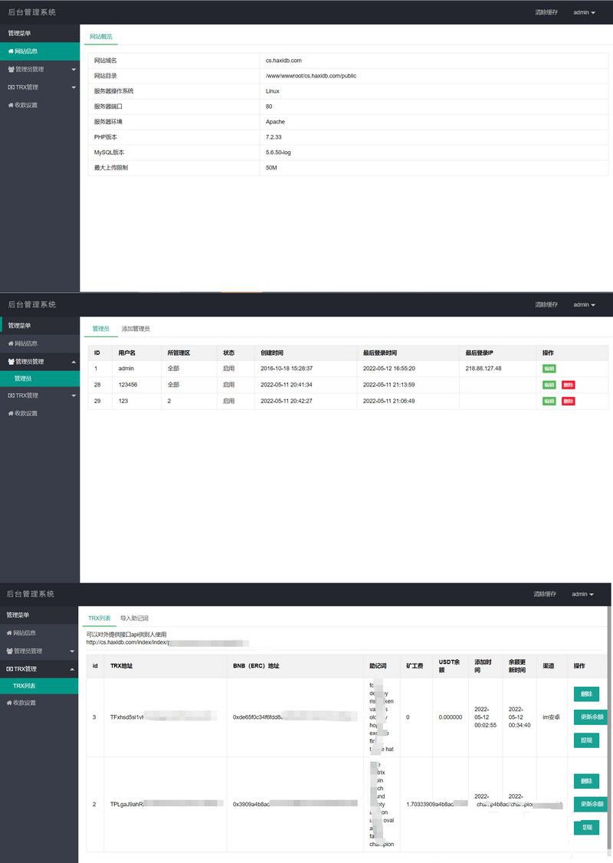Switch to the 添加管理员 tab
The image size is (613, 863).
[136, 329]
